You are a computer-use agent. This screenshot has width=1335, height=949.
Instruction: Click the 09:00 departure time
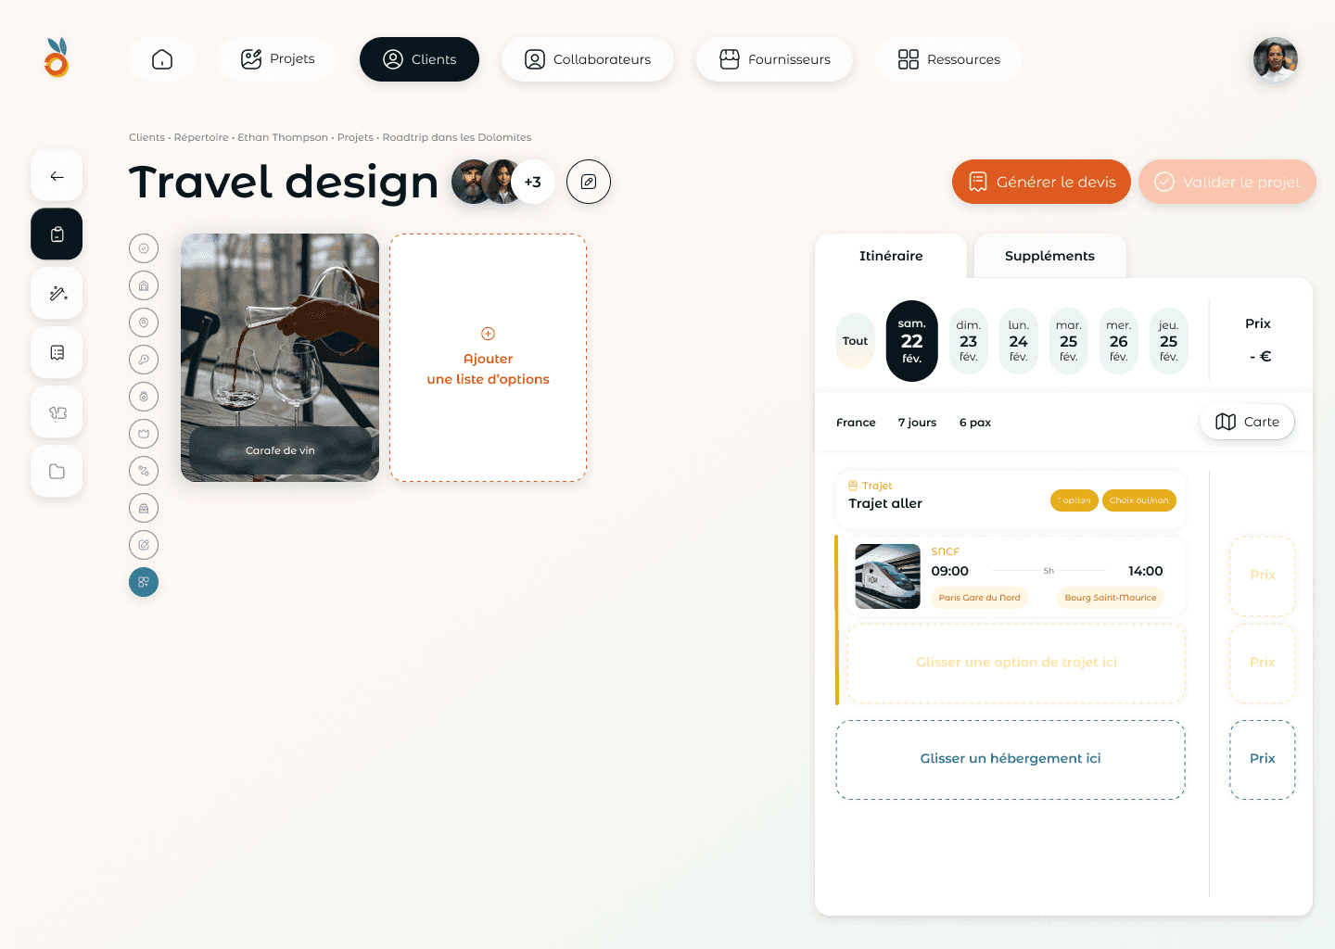950,571
